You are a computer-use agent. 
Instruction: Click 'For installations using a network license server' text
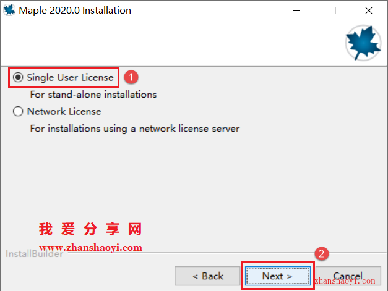(135, 129)
